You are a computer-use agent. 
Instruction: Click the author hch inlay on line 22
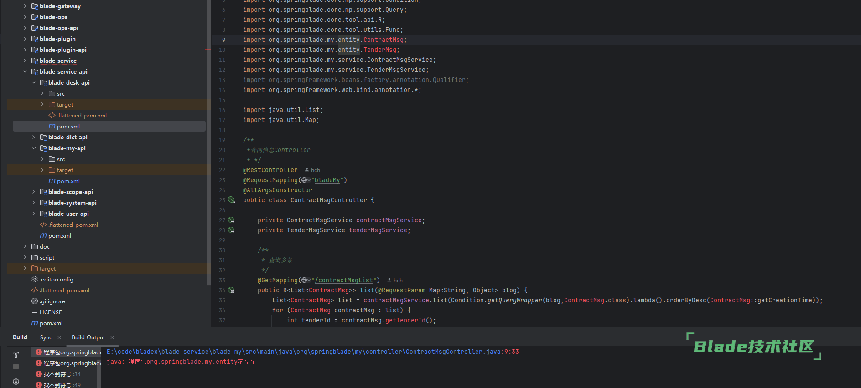[x=312, y=170]
